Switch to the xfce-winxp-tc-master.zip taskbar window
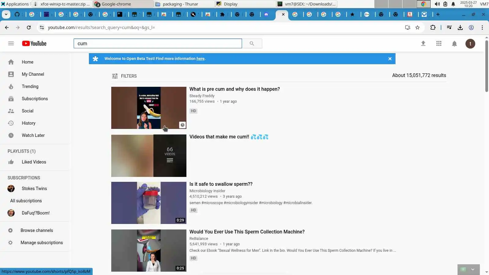This screenshot has width=489, height=275. point(62,4)
